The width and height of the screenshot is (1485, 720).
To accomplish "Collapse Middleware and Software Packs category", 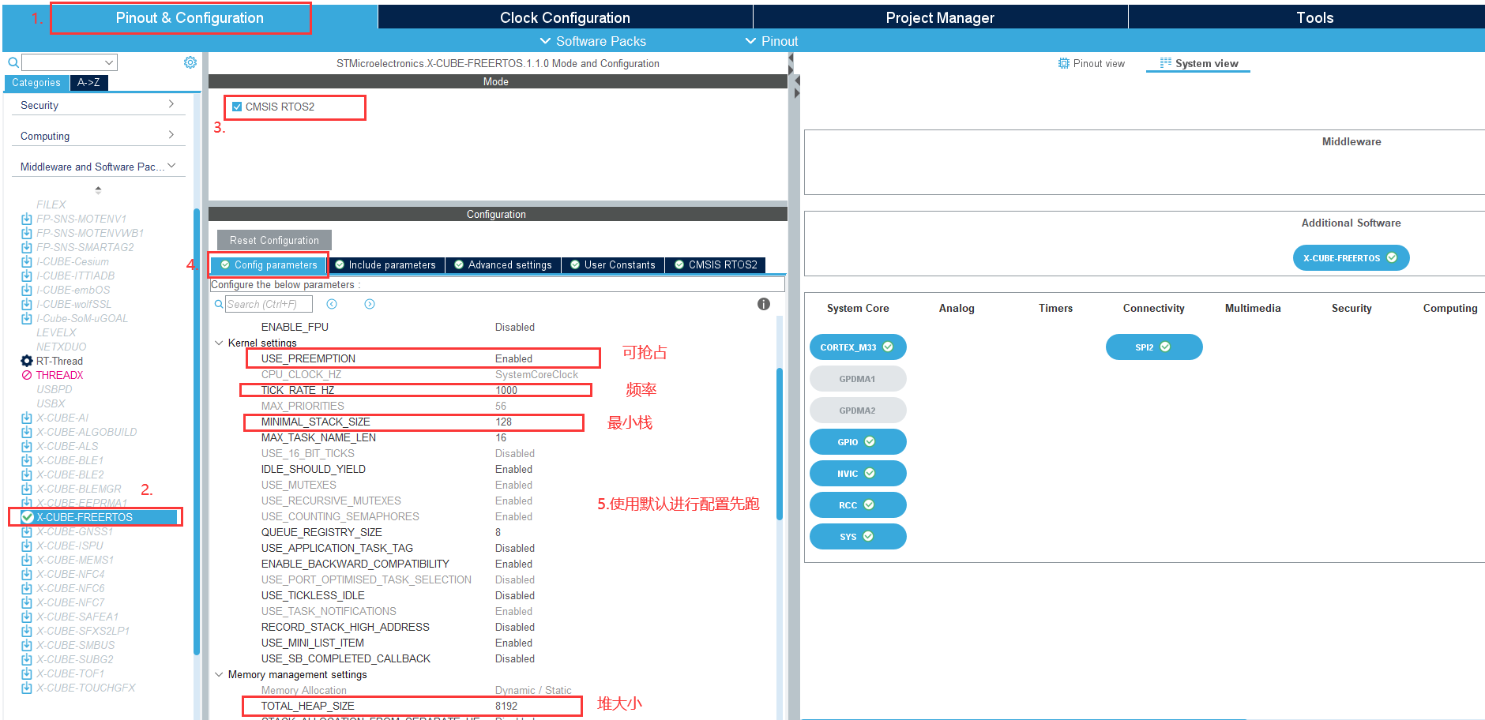I will click(171, 166).
